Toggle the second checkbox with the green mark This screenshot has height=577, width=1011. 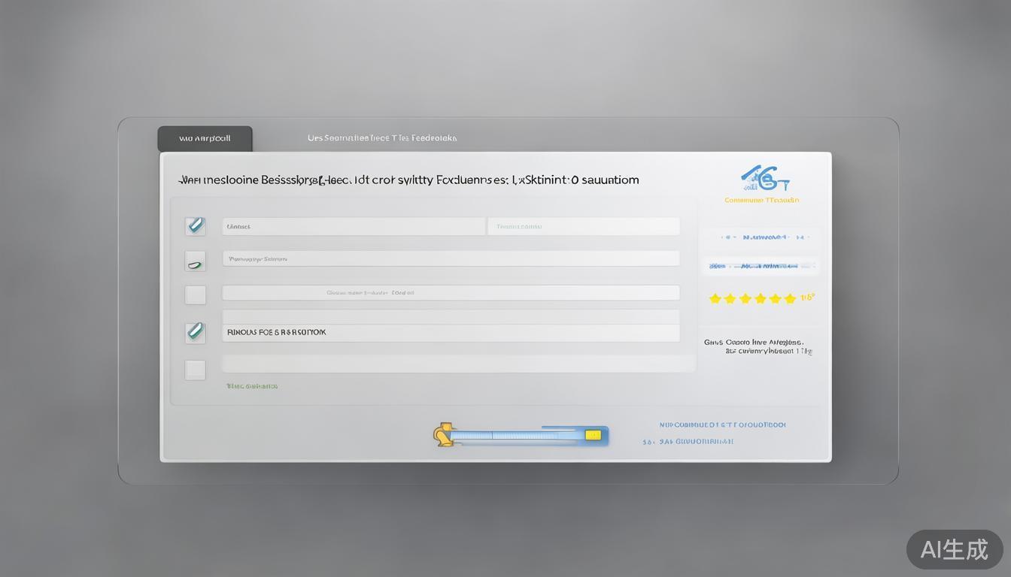coord(196,261)
